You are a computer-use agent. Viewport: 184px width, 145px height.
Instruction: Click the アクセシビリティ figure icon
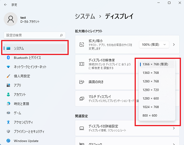(8, 122)
